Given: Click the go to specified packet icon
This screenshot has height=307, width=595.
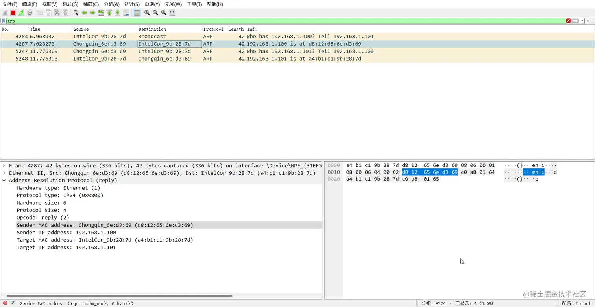Looking at the screenshot, I should 101,13.
